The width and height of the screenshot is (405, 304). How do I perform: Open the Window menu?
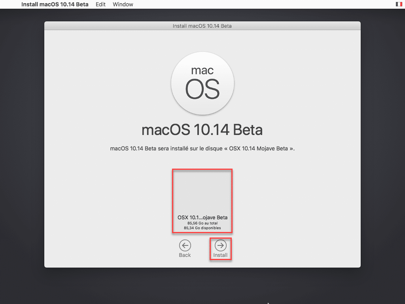point(123,4)
